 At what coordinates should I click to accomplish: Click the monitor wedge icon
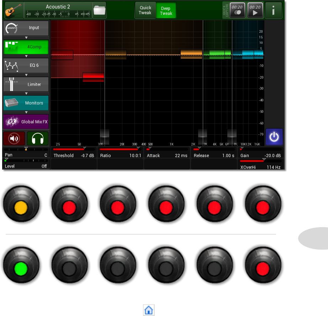[x=11, y=103]
